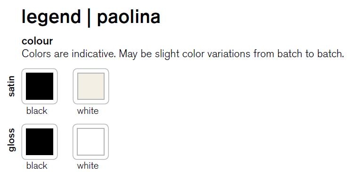Click the 'colour' section heading
The height and width of the screenshot is (172, 351).
point(37,41)
